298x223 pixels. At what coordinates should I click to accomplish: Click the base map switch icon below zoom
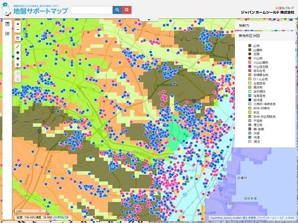tap(18, 38)
